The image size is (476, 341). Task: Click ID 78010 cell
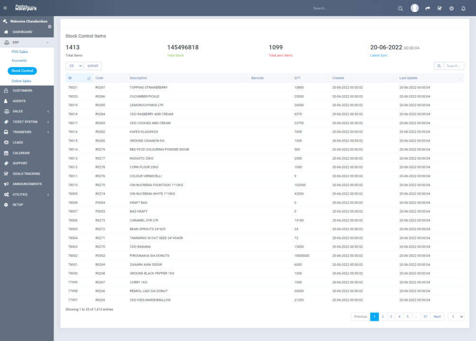pyautogui.click(x=73, y=185)
